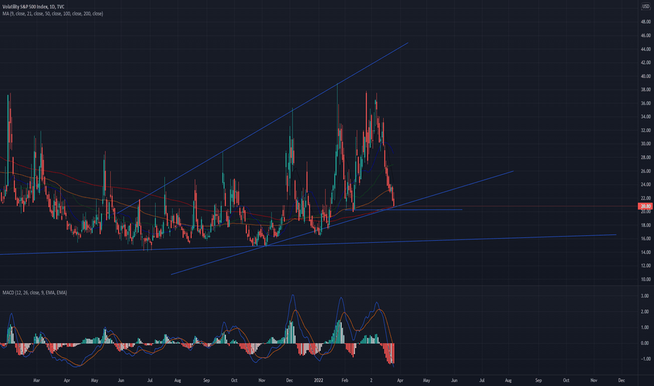Click the 12.00 price axis label
Screen dimensions: 654x386
click(x=646, y=266)
